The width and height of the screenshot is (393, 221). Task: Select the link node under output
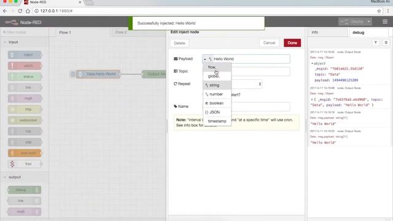point(25,201)
